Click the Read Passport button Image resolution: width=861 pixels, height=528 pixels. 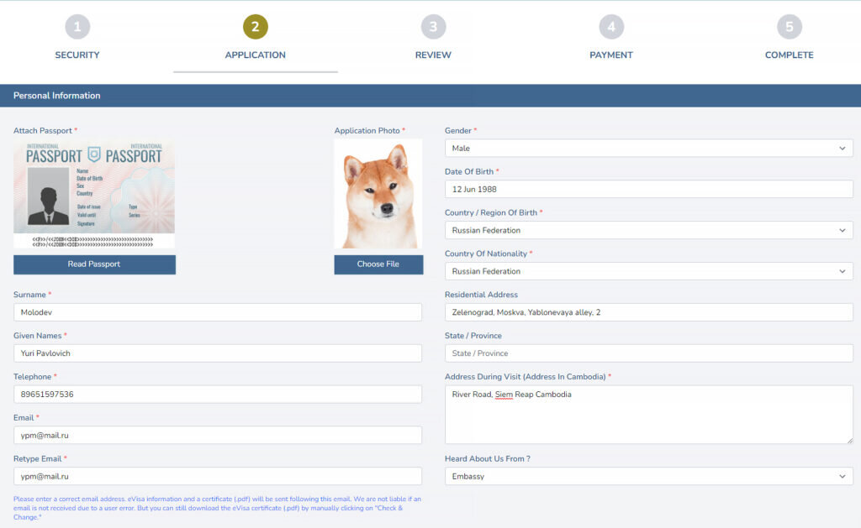click(94, 264)
